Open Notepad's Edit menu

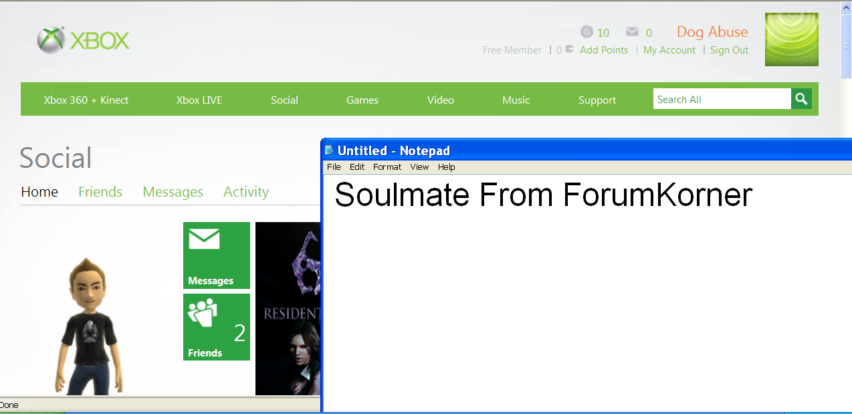pyautogui.click(x=357, y=167)
